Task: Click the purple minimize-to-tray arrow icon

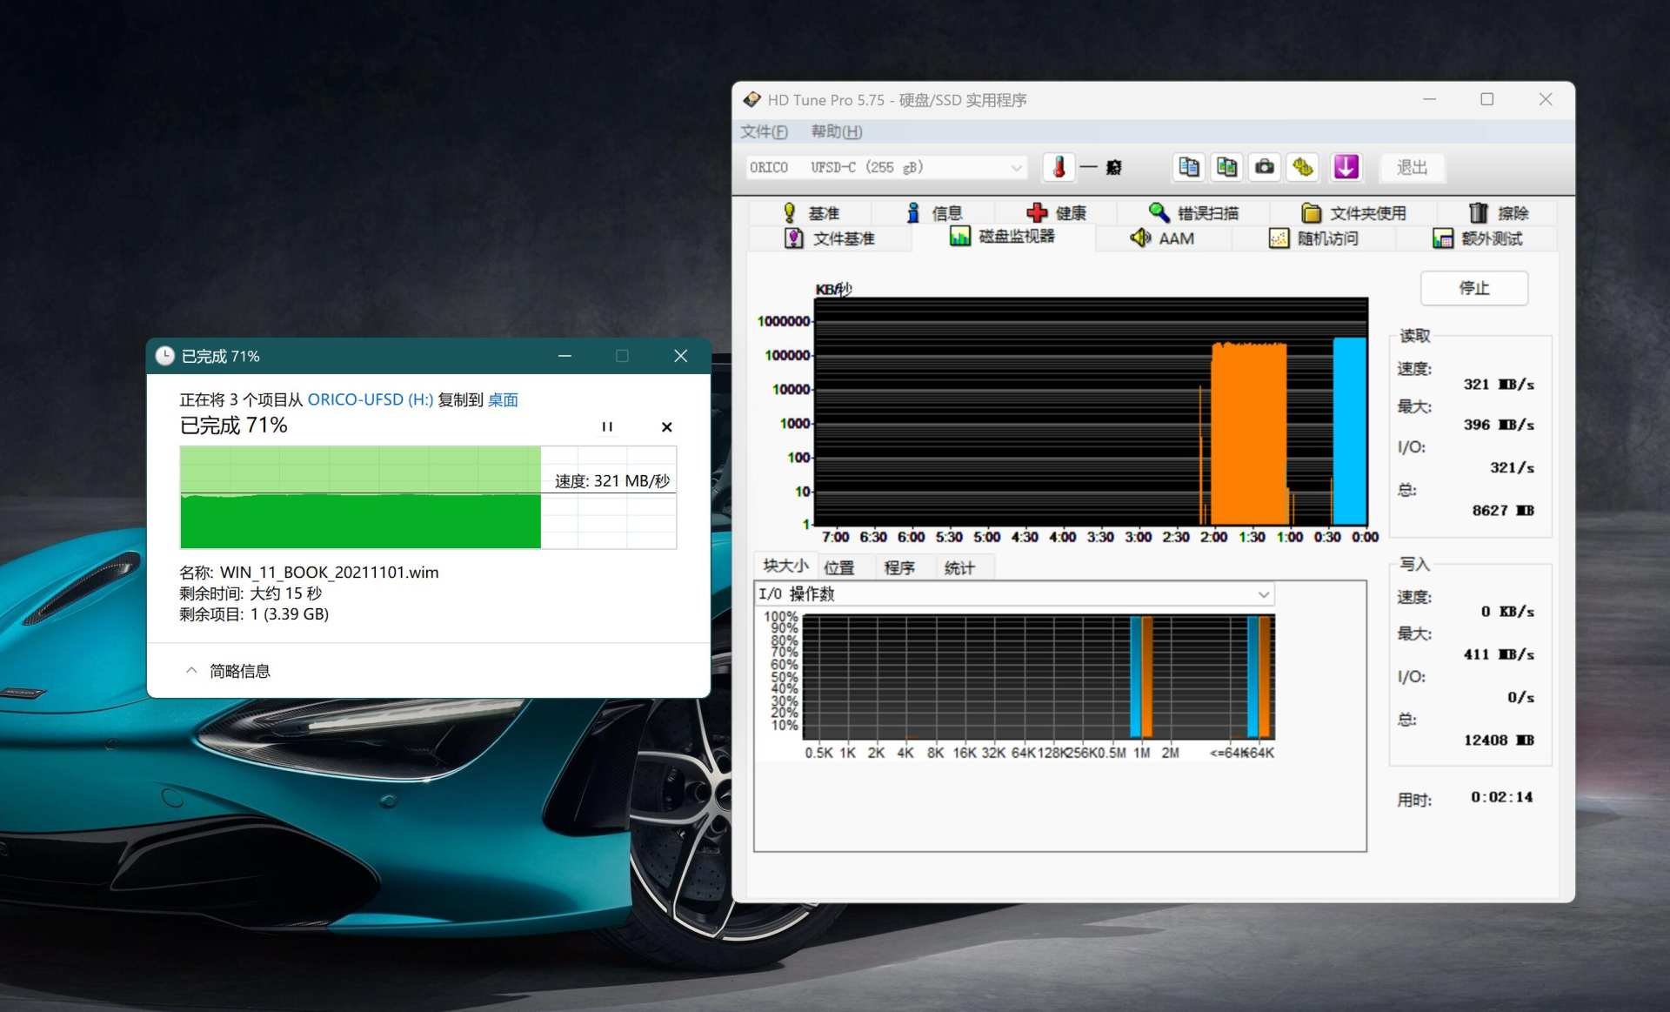Action: click(x=1346, y=167)
